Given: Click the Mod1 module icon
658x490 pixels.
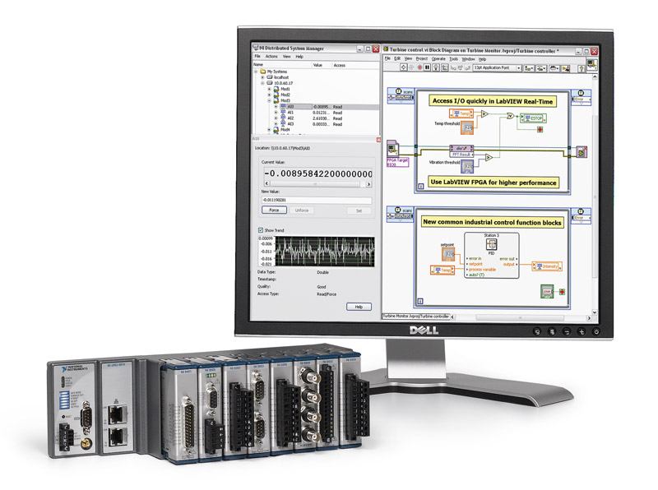Looking at the screenshot, I should click(276, 89).
